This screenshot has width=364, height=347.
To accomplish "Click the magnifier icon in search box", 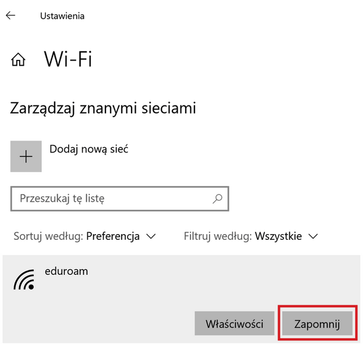I will tap(217, 199).
